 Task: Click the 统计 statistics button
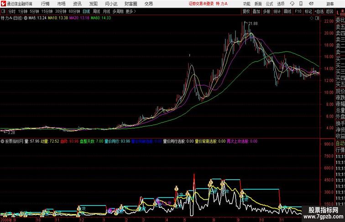click(x=277, y=11)
